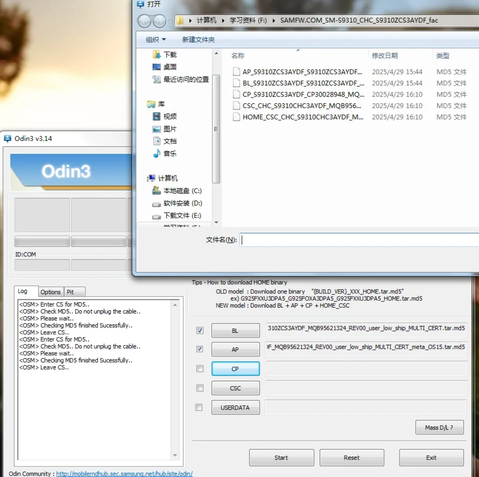Image resolution: width=479 pixels, height=477 pixels.
Task: Click the Pictures library icon
Action: [x=157, y=129]
